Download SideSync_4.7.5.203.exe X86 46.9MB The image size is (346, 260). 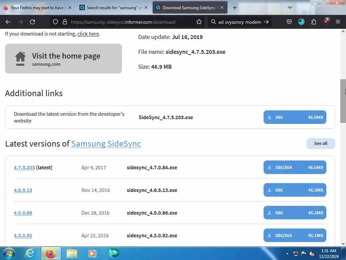click(x=295, y=117)
